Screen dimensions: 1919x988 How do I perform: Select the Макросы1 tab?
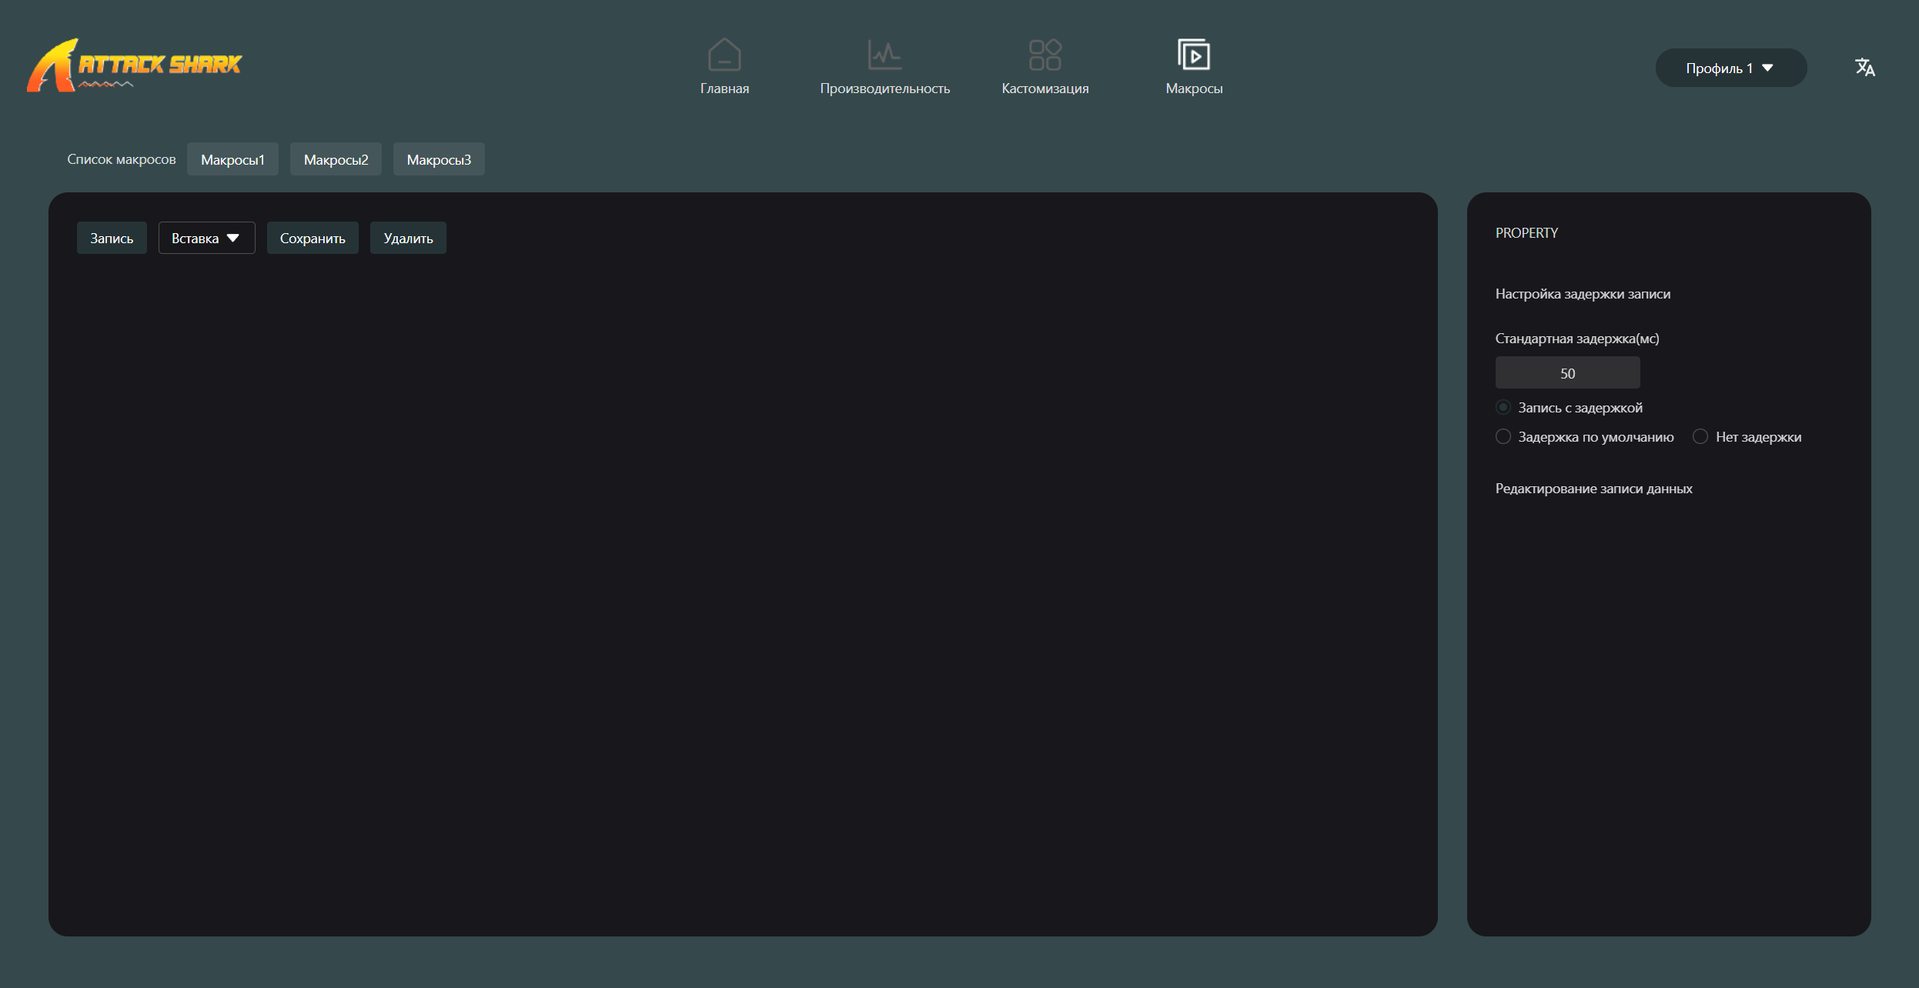coord(232,159)
